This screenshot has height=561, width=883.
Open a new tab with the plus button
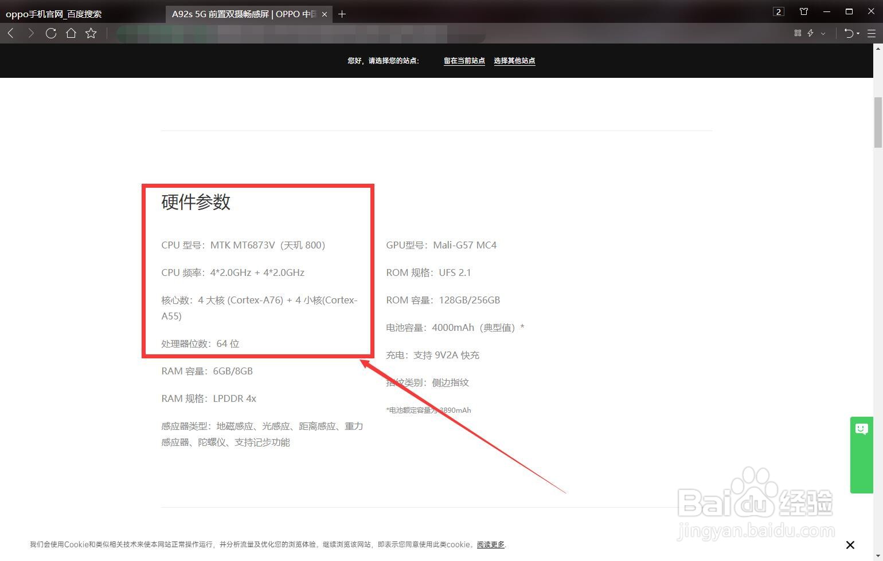(x=342, y=14)
